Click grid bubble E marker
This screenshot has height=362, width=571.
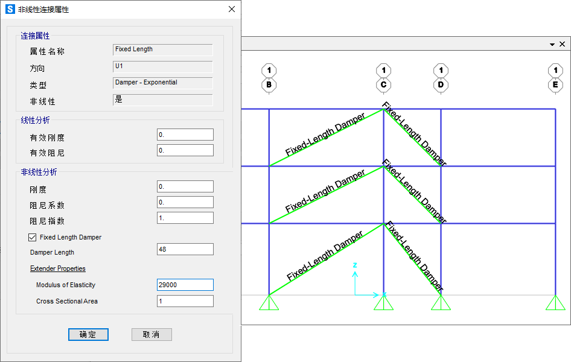point(555,85)
